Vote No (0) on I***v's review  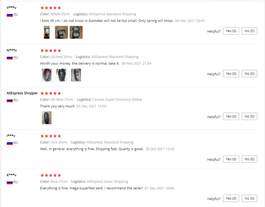pos(249,159)
